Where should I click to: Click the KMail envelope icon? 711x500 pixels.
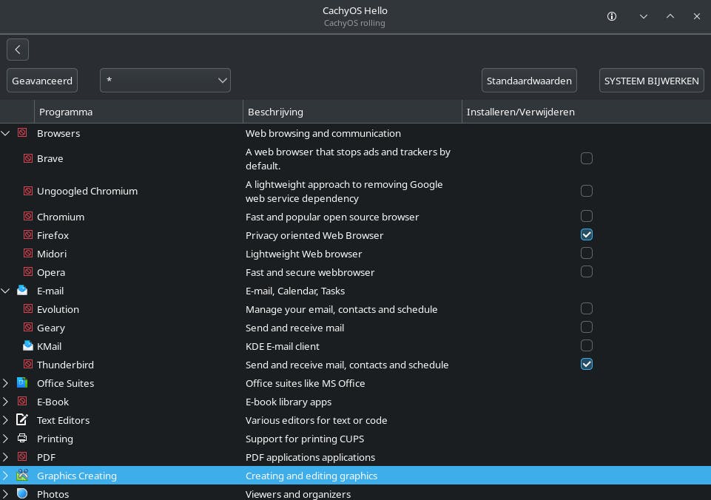pyautogui.click(x=28, y=346)
